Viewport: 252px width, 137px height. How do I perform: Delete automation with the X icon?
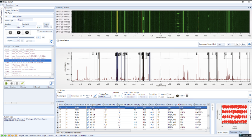(x=17, y=83)
